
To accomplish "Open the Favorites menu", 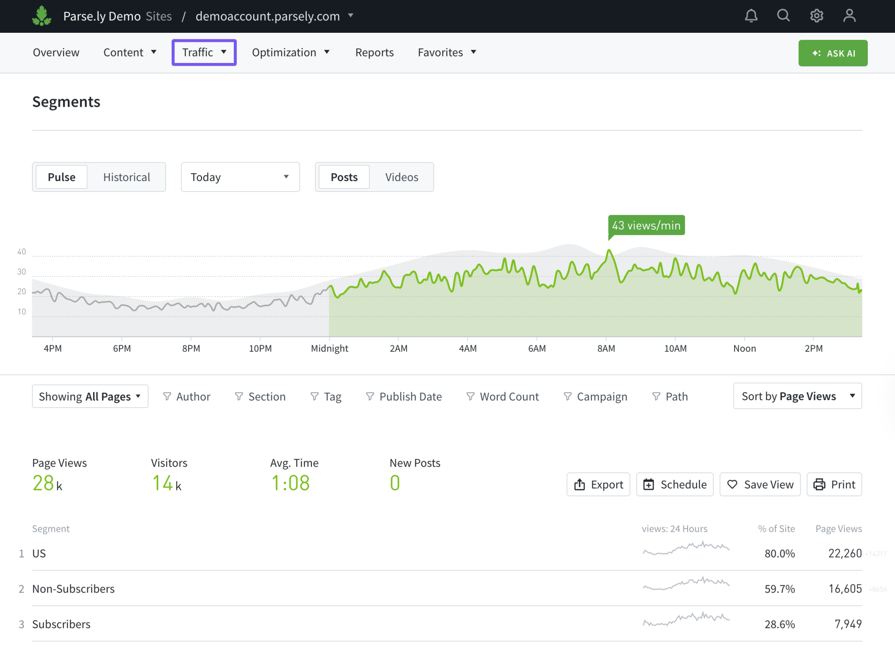I will 446,52.
